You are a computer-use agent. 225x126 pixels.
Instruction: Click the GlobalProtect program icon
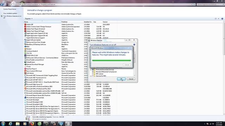(x=25, y=62)
